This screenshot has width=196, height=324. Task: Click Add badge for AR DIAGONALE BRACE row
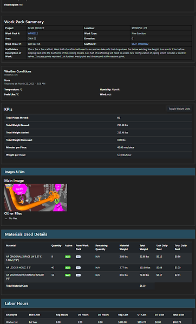click(x=68, y=256)
